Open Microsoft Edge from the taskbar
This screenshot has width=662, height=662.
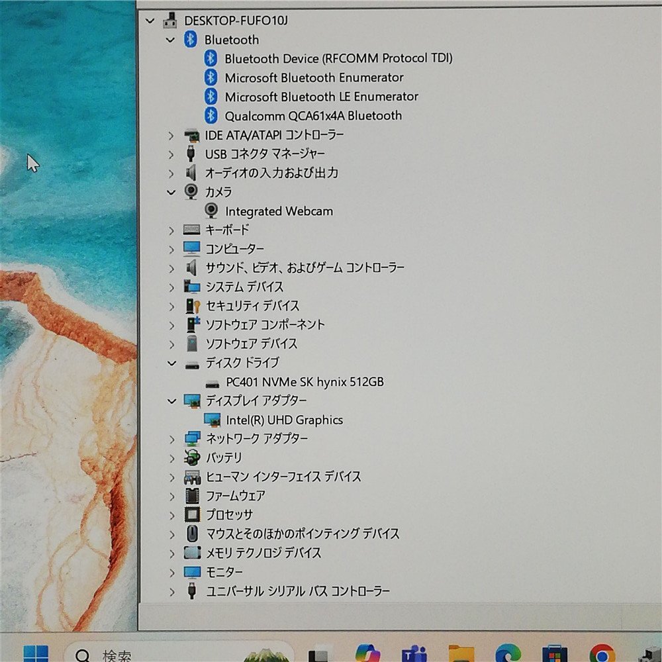[x=508, y=653]
